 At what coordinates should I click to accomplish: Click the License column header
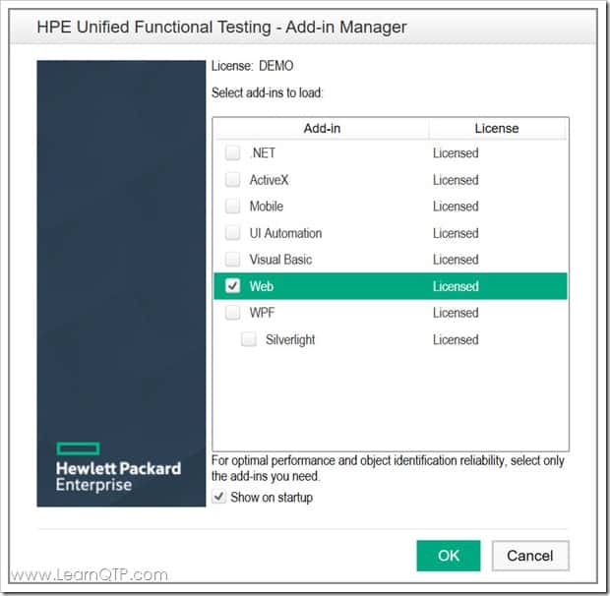coord(497,128)
